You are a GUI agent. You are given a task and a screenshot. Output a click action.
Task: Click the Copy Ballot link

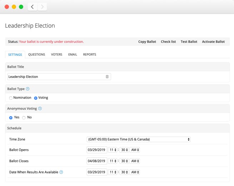pyautogui.click(x=147, y=42)
